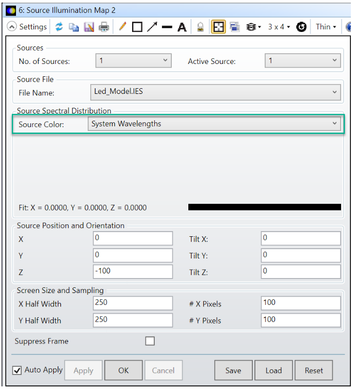Viewport: 355px width, 390px height.
Task: Open the File Name dropdown
Action: click(214, 92)
